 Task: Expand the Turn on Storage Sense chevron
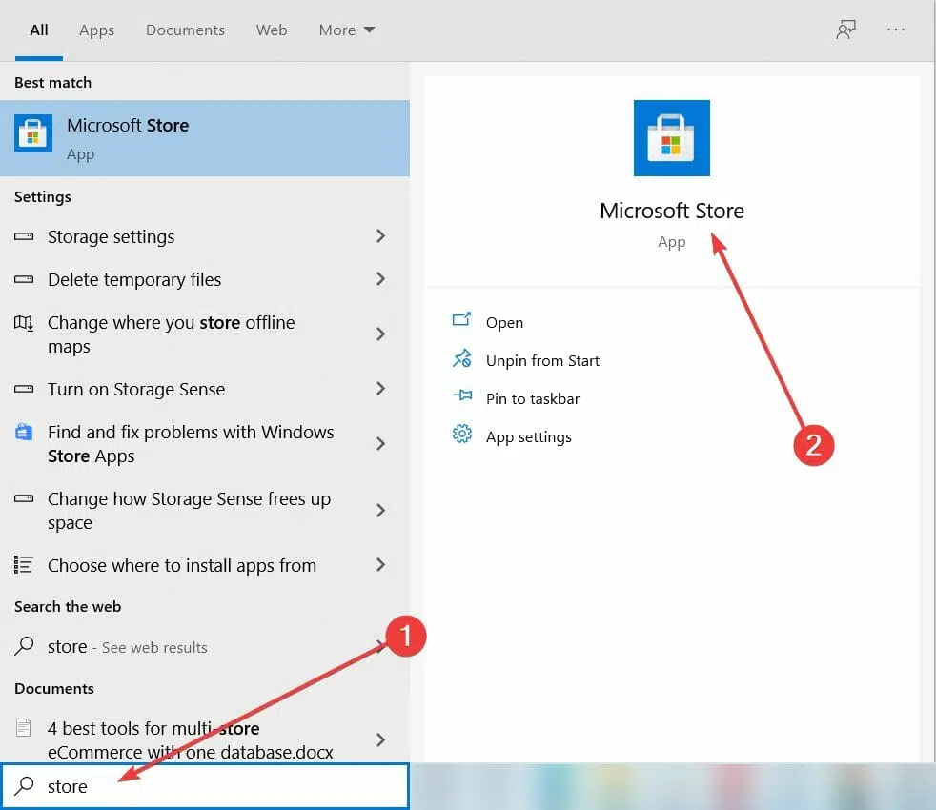coord(380,389)
